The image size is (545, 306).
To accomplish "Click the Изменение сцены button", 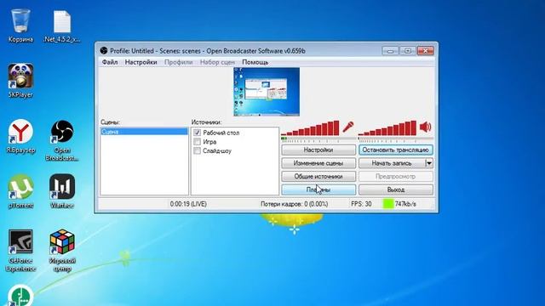I will (318, 163).
